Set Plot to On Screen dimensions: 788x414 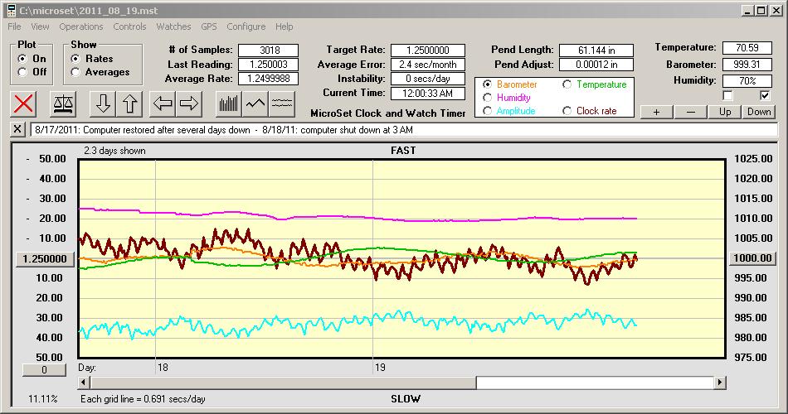click(22, 59)
